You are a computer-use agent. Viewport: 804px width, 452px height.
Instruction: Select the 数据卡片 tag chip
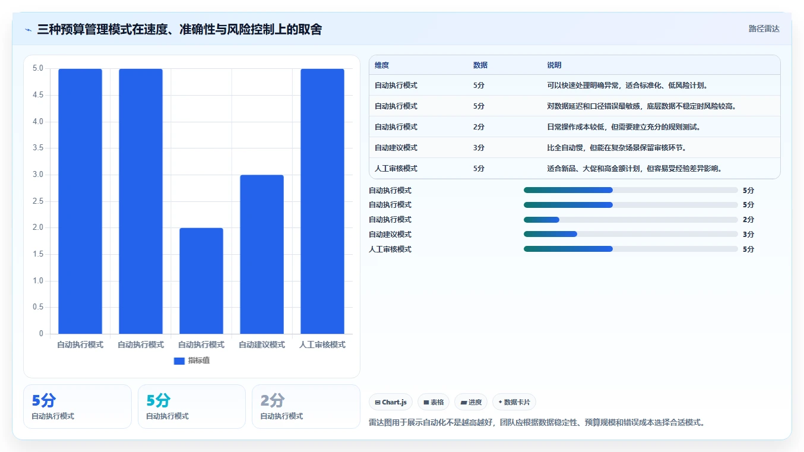(514, 402)
